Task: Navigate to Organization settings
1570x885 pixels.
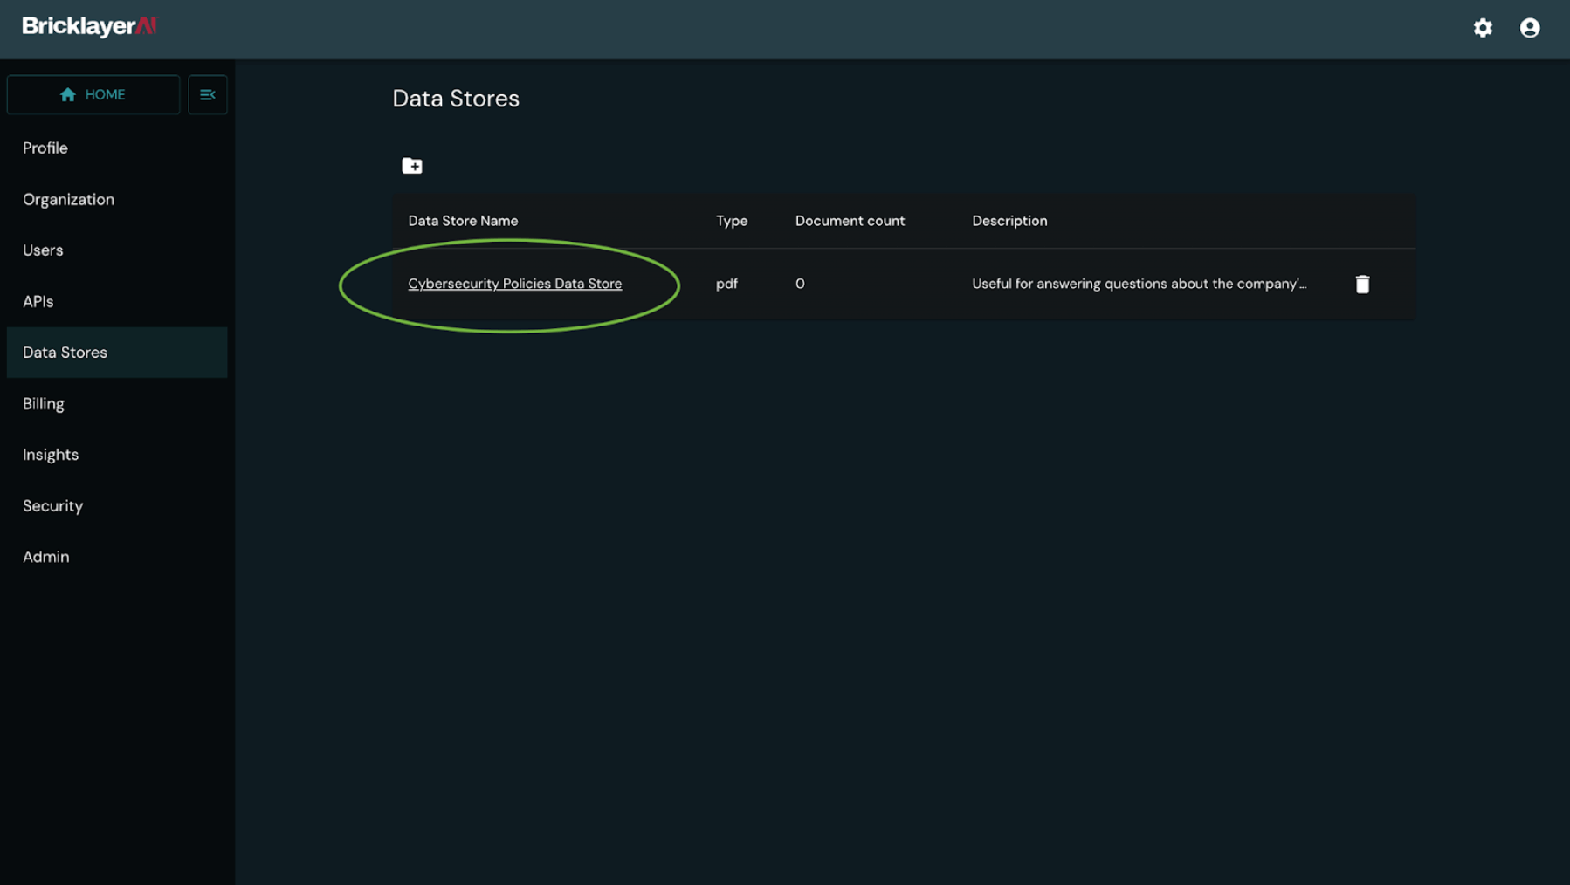Action: [68, 199]
